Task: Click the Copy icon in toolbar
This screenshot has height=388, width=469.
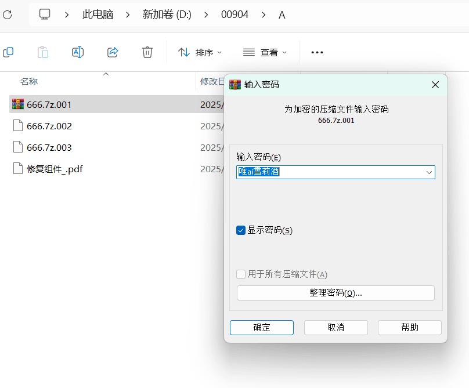Action: [x=8, y=52]
